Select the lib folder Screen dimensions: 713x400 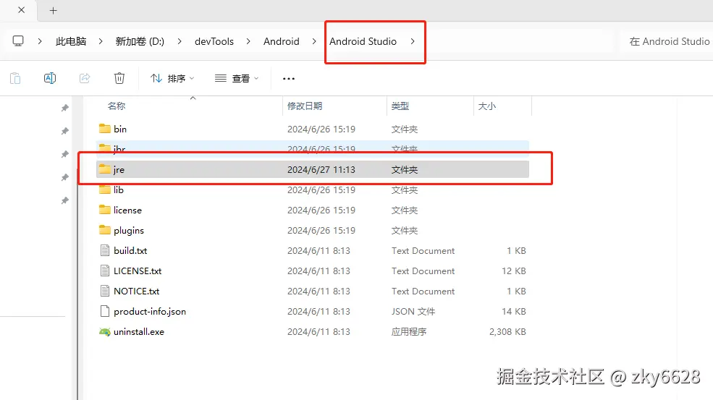tap(313, 190)
